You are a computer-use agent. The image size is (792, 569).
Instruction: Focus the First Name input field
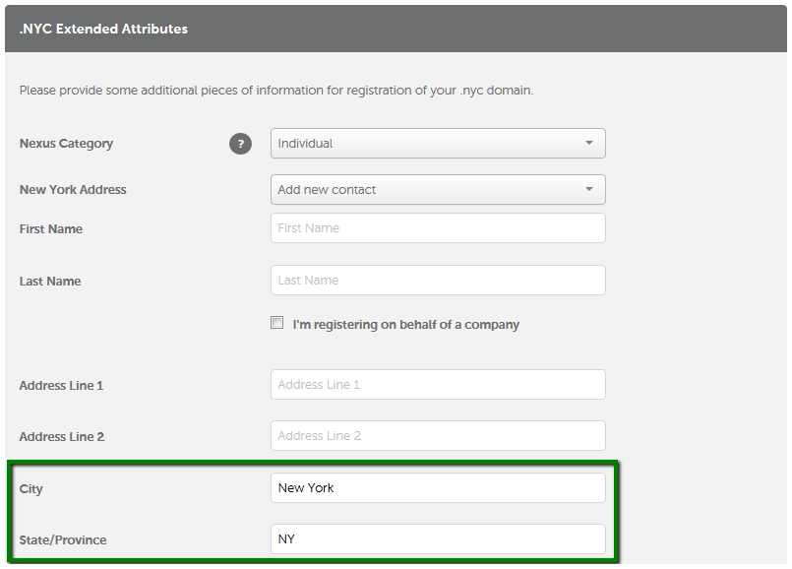438,228
